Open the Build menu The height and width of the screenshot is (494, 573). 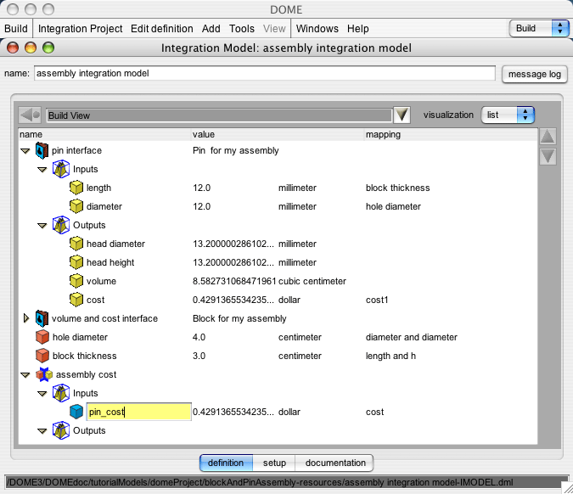[x=16, y=29]
